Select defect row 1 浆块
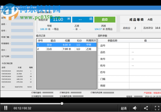 point(67,45)
